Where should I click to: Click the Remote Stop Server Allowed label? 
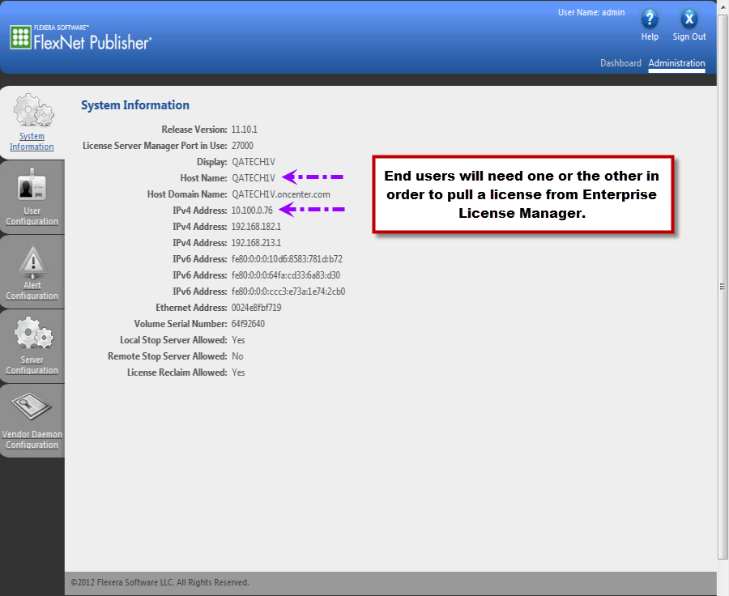[x=168, y=356]
